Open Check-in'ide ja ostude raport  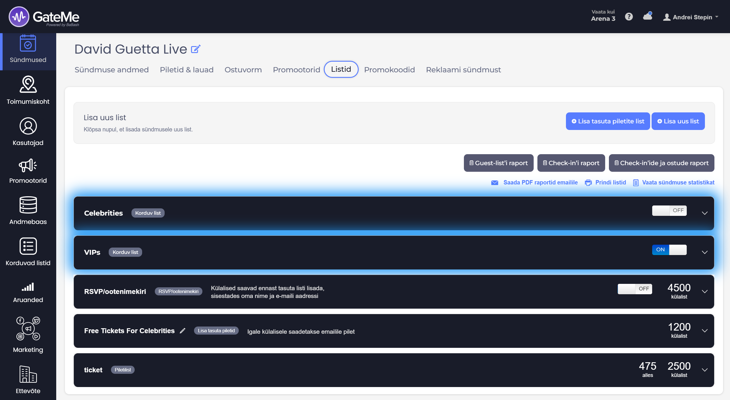click(x=661, y=163)
